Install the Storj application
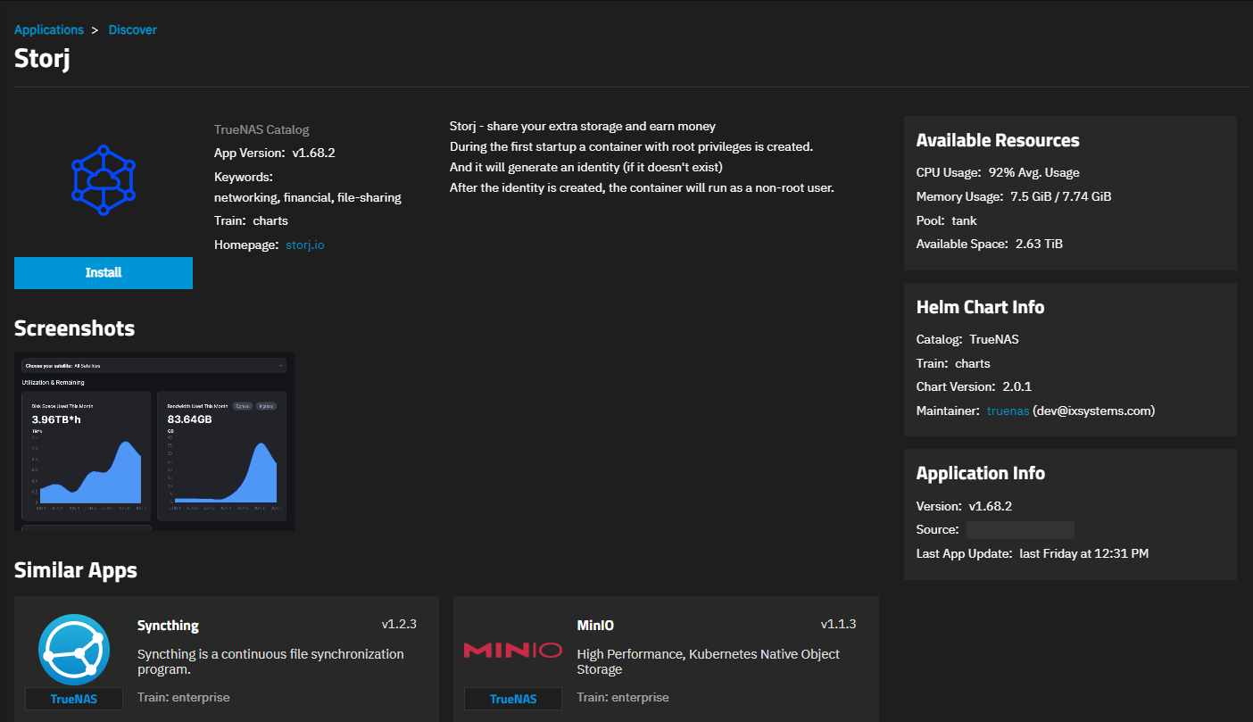 pos(104,273)
